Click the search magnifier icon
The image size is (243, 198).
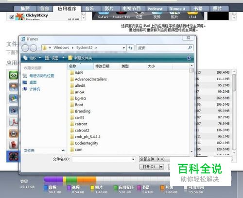pyautogui.click(x=190, y=48)
